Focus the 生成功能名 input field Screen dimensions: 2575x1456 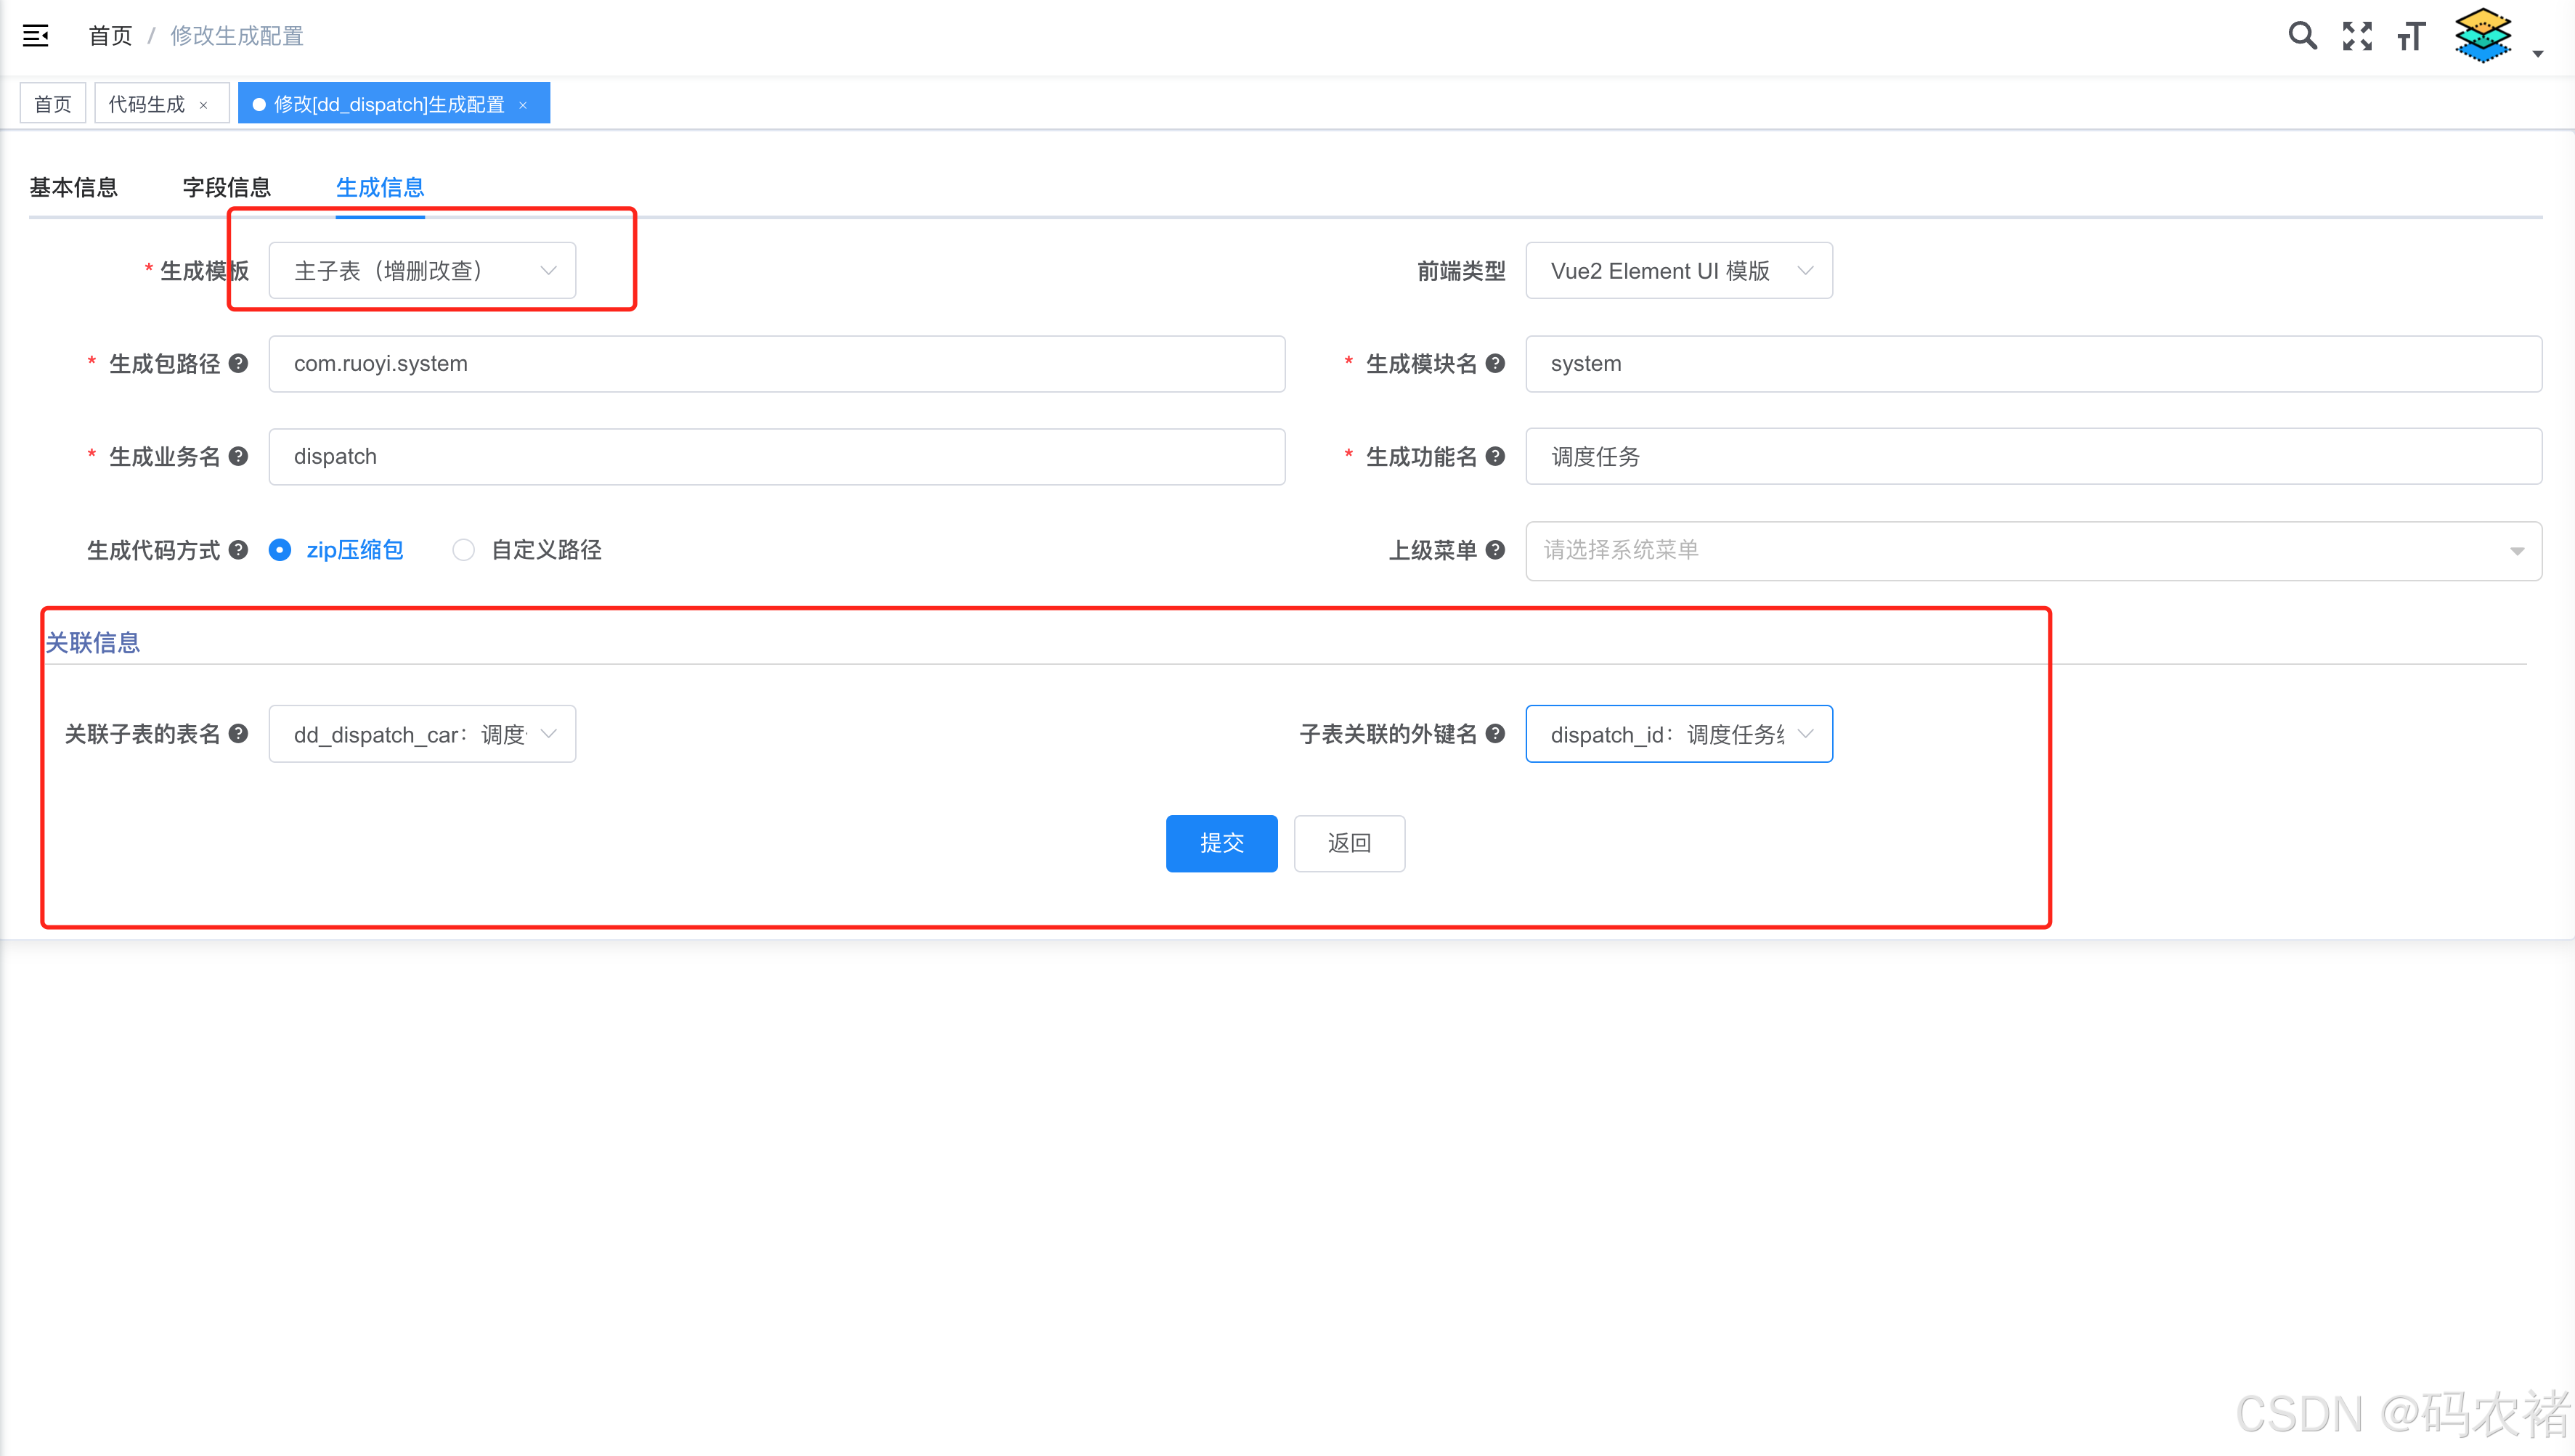pyautogui.click(x=2034, y=456)
